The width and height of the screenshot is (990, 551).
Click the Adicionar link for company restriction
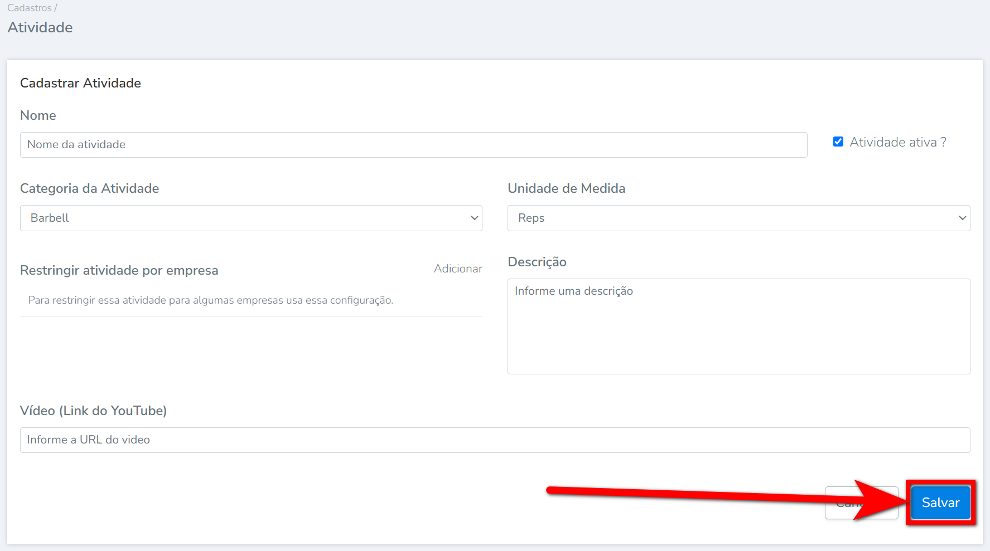tap(457, 269)
